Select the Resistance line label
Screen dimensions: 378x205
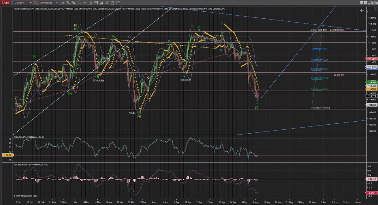tap(337, 30)
